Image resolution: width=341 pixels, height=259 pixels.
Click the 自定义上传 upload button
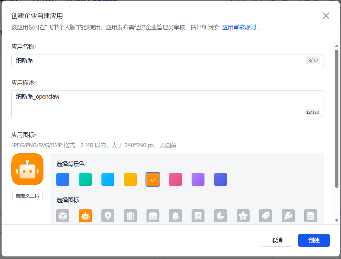point(27,196)
